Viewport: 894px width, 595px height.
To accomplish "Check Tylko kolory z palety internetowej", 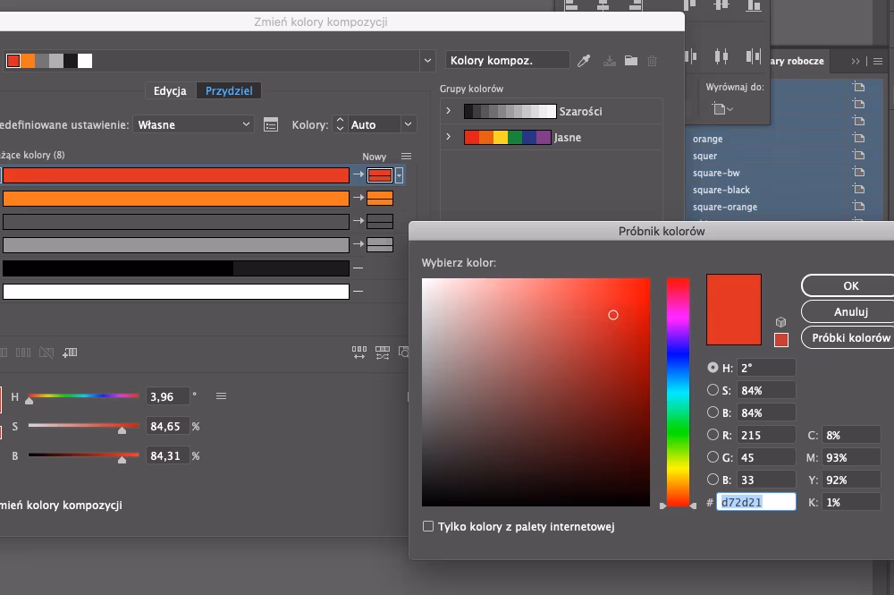I will pyautogui.click(x=428, y=526).
